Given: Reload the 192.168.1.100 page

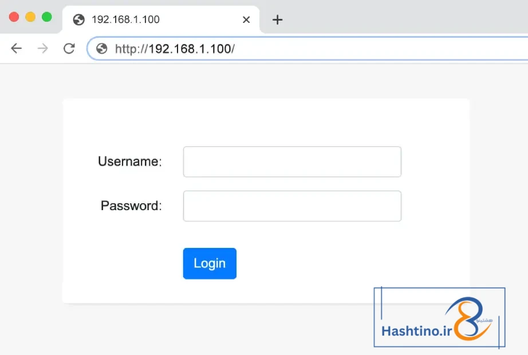Looking at the screenshot, I should pos(69,49).
